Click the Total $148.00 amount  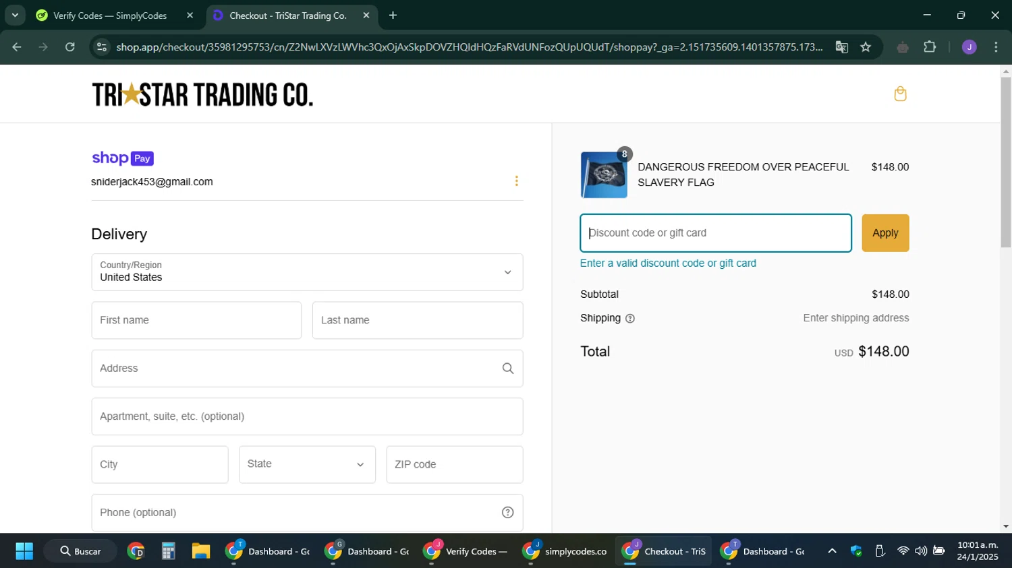pos(883,352)
